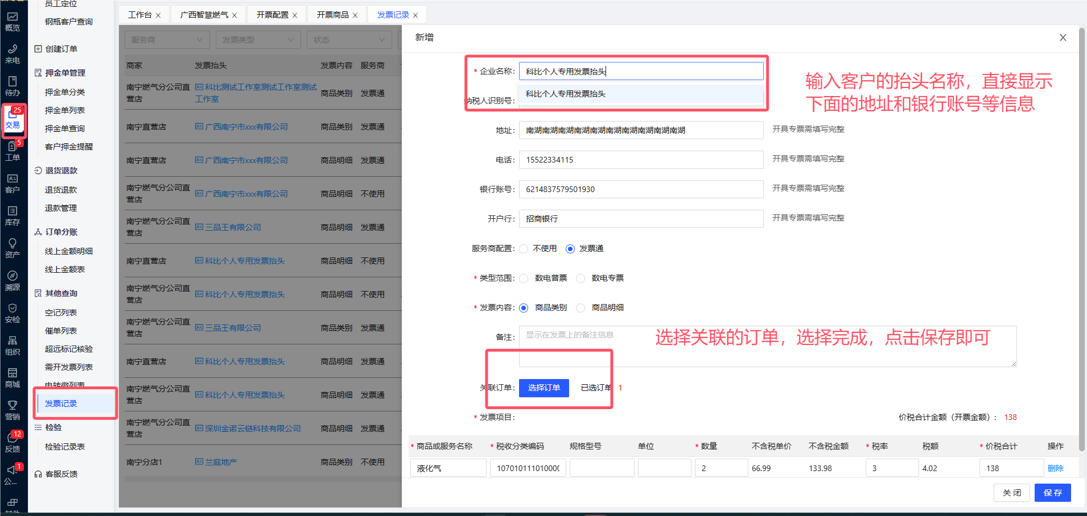Screen dimensions: 1087x516
Task: Click the 税率 field in 液化气 row
Action: (x=892, y=468)
